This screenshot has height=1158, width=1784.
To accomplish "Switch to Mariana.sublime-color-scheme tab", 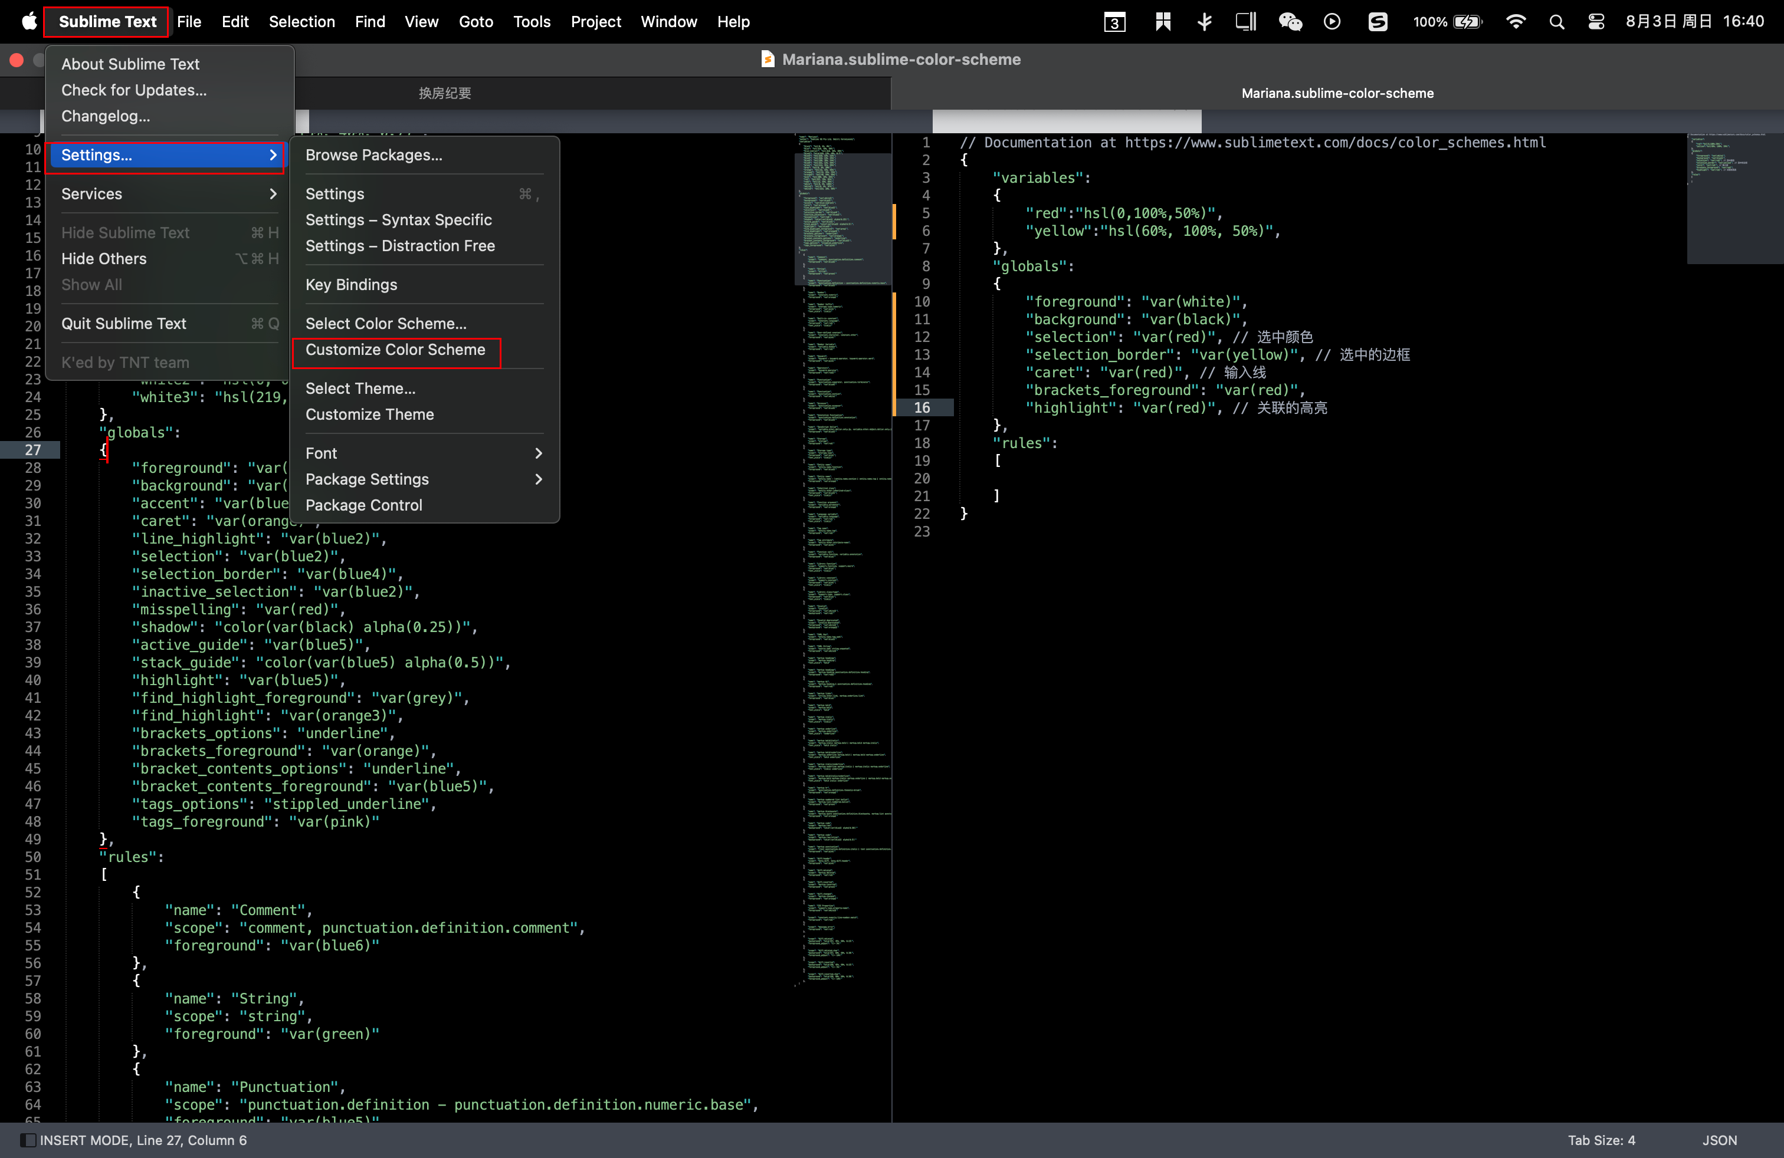I will [x=1337, y=93].
